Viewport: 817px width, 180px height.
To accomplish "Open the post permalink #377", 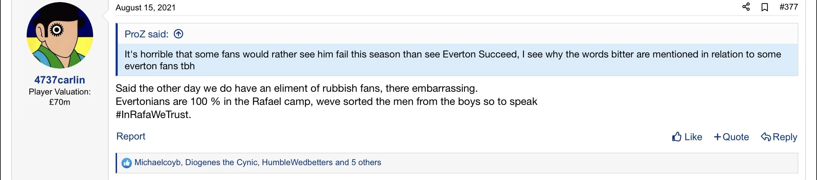I will click(788, 7).
